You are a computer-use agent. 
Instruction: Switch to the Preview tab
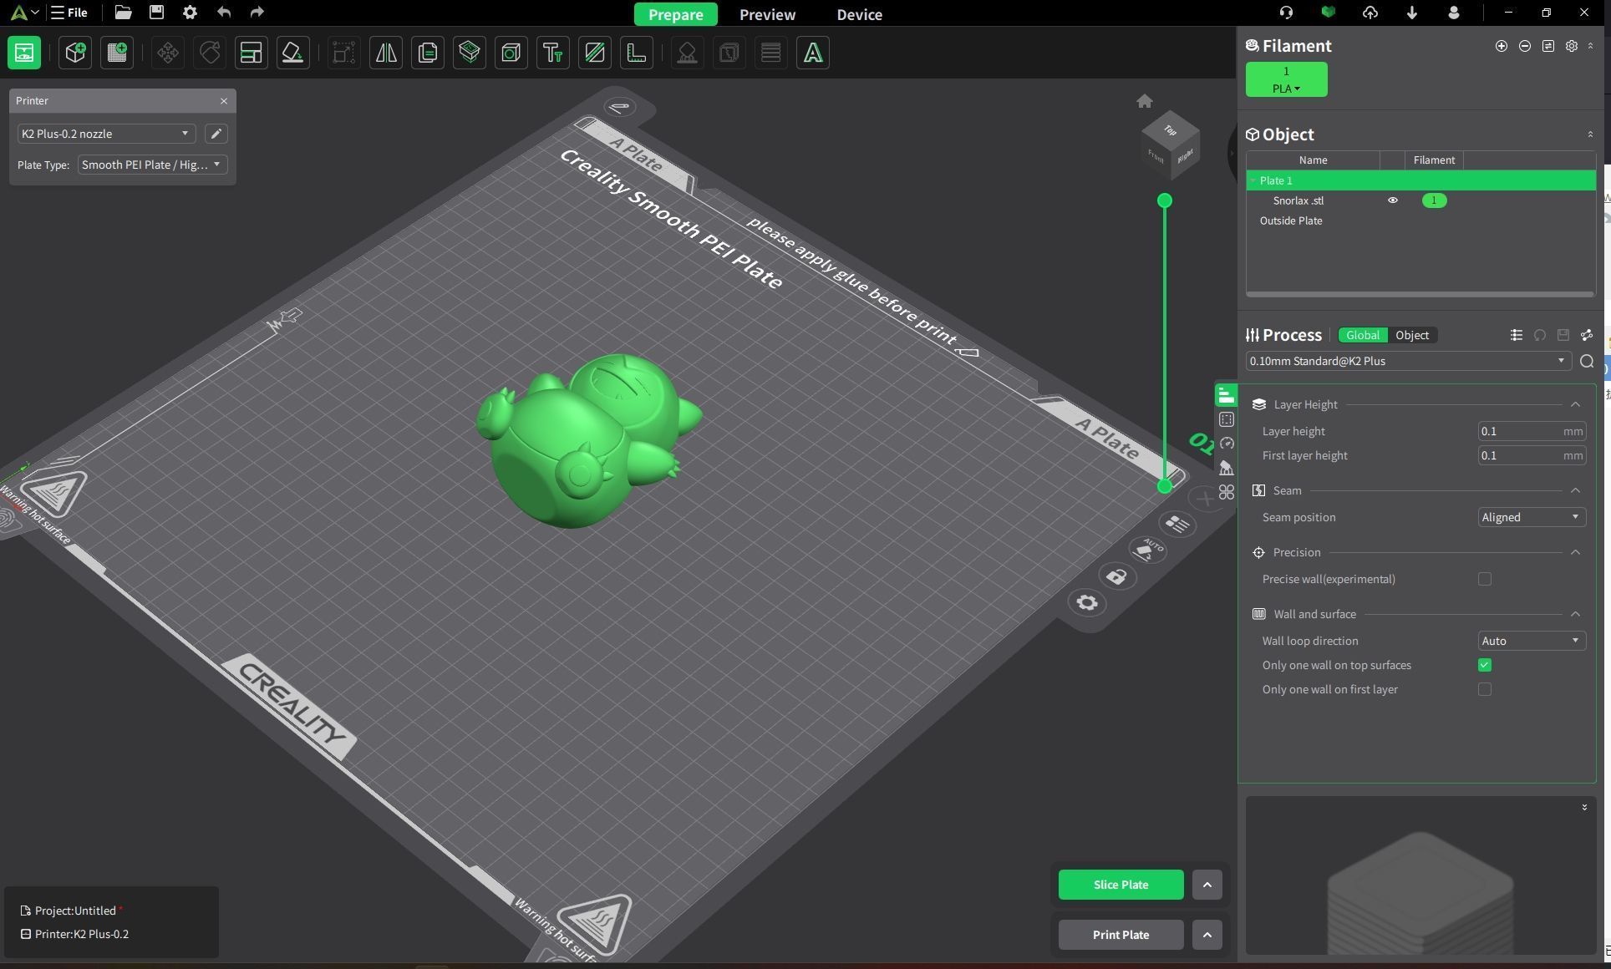pos(767,14)
